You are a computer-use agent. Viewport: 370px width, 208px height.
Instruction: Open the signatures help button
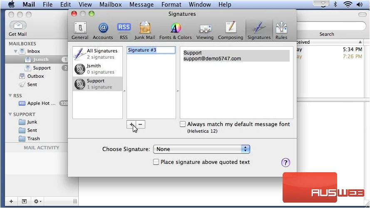click(x=286, y=163)
